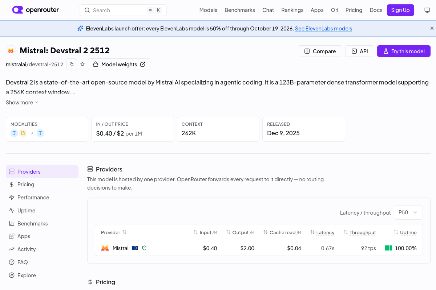Jump to Uptime in the sidebar

click(x=42, y=211)
